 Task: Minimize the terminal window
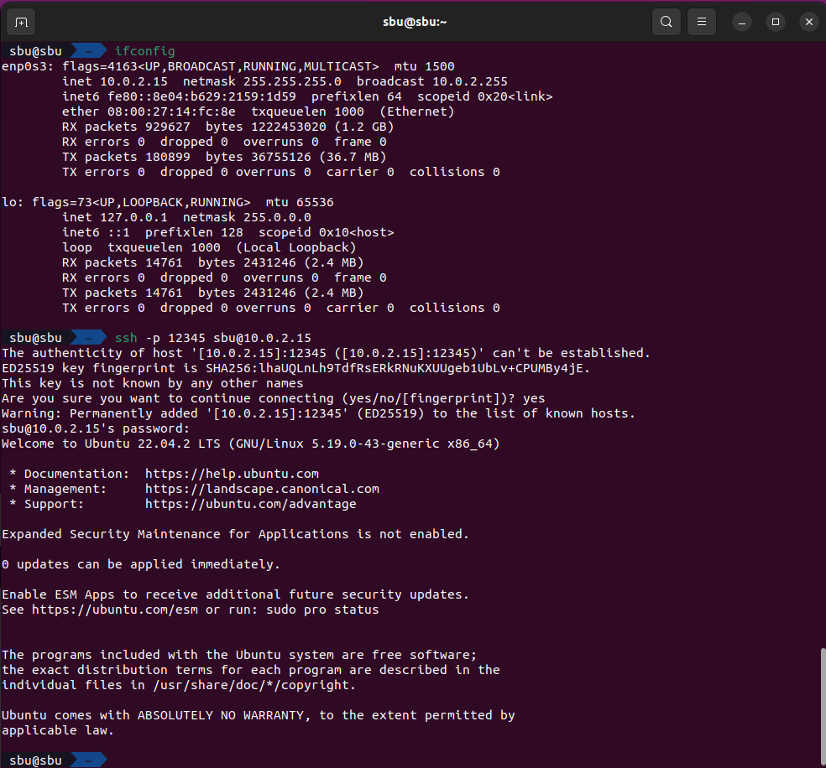click(742, 22)
